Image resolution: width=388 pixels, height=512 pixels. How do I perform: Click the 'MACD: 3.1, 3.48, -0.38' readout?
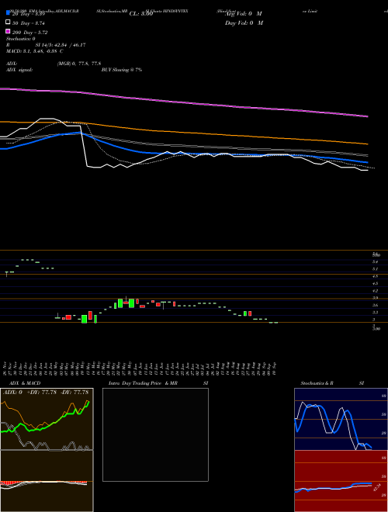pyautogui.click(x=32, y=51)
